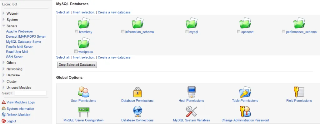
Task: Click the Database Permissions padlock icon
Action: [137, 92]
